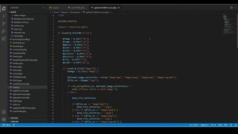Open bootstrap.js file
The image size is (238, 134).
[18, 46]
